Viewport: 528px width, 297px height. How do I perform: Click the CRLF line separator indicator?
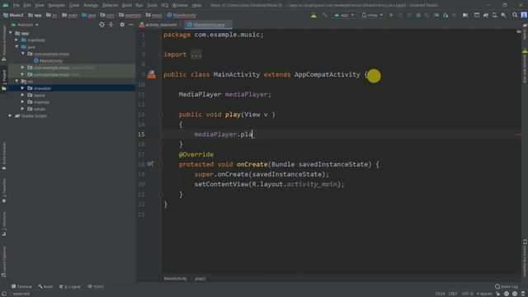click(453, 294)
